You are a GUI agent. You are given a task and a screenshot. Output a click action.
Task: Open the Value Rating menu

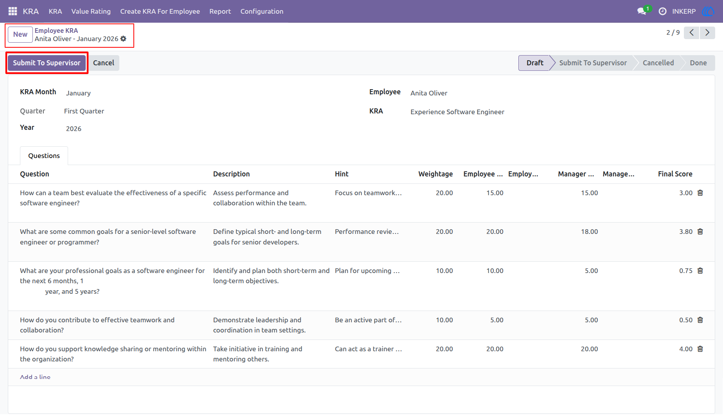click(x=91, y=11)
